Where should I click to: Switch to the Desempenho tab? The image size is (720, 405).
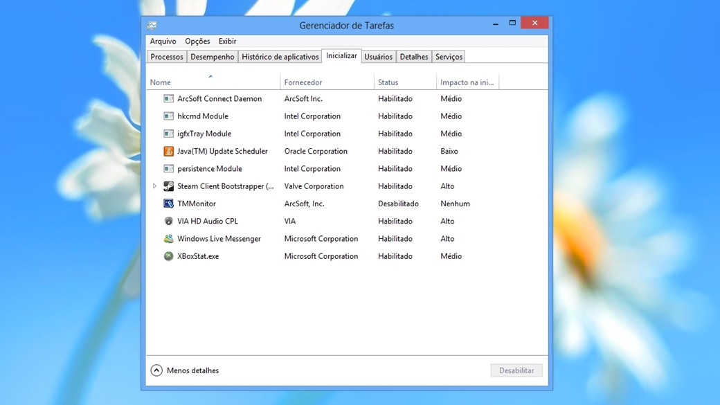point(212,57)
